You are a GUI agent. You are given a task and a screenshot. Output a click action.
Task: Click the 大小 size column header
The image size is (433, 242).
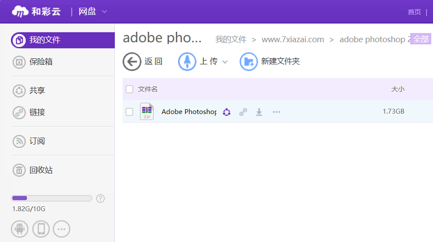click(398, 89)
